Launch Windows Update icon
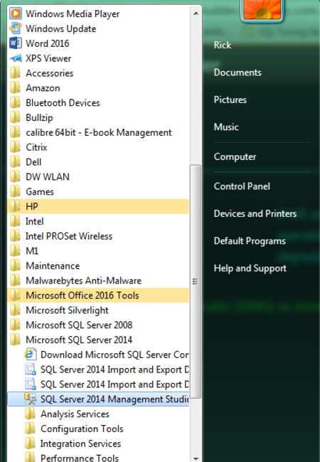The image size is (320, 462). (x=16, y=28)
